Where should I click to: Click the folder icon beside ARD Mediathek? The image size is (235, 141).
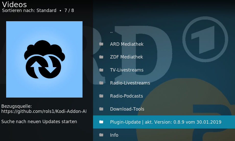[101, 44]
